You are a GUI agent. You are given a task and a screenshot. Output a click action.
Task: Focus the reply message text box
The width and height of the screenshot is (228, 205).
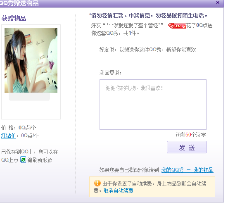point(153,105)
